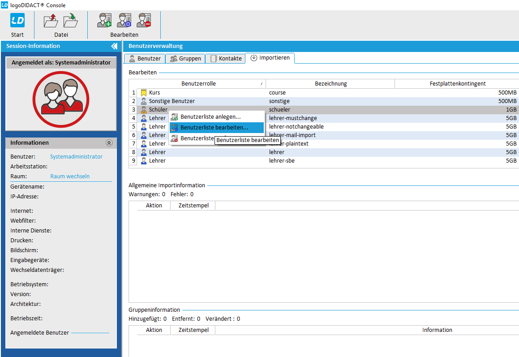Click the '500MB' cell in the sonstige row
The width and height of the screenshot is (519, 357).
pos(457,101)
